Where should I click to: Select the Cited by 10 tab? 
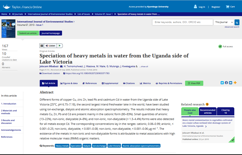point(225,111)
